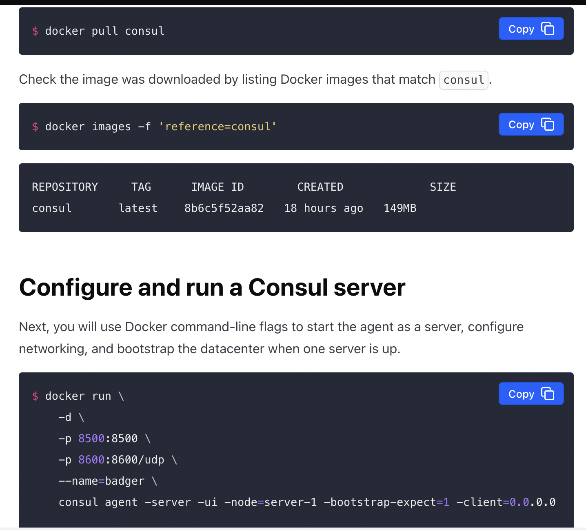This screenshot has width=586, height=530.
Task: Click the 'consul' repository value in output
Action: [x=52, y=208]
